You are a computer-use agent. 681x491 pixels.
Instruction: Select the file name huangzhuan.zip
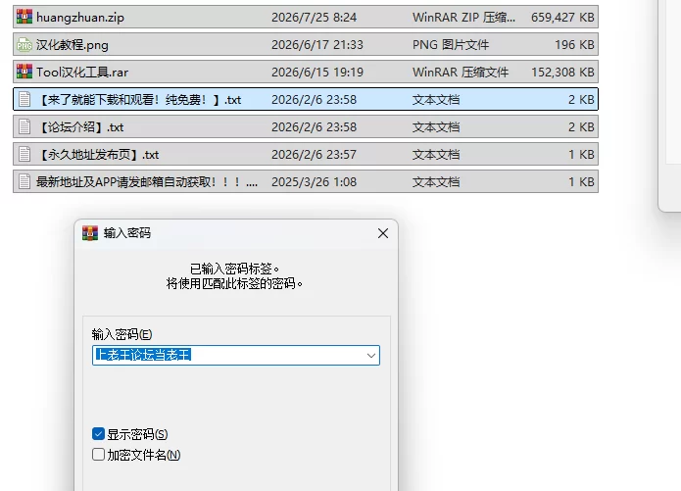80,18
